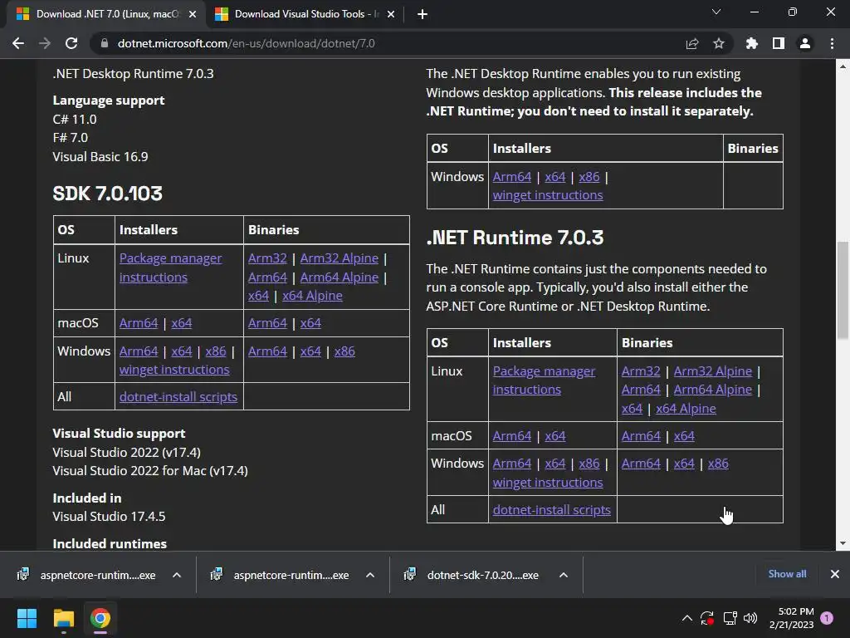Download .NET Runtime Windows Arm64 installer
Viewport: 850px width, 638px height.
pyautogui.click(x=512, y=464)
